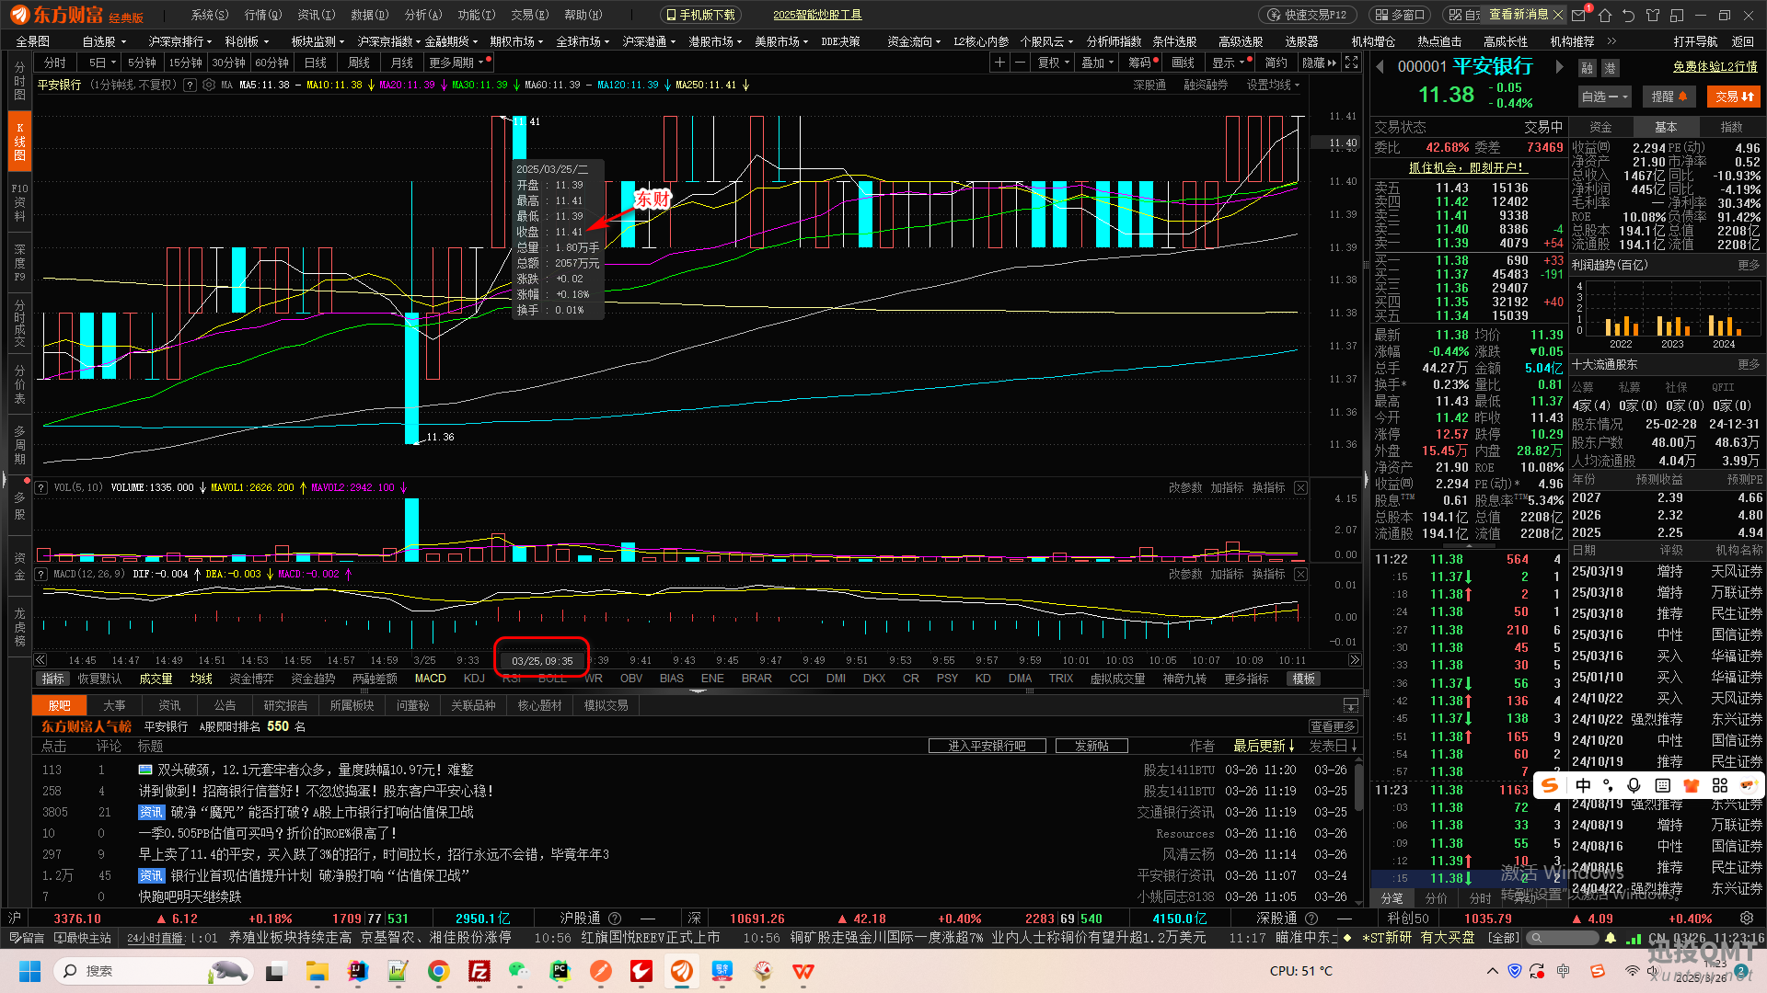Click the orange 交易 trade button
Screen dimensions: 1767x993
pos(1734,97)
